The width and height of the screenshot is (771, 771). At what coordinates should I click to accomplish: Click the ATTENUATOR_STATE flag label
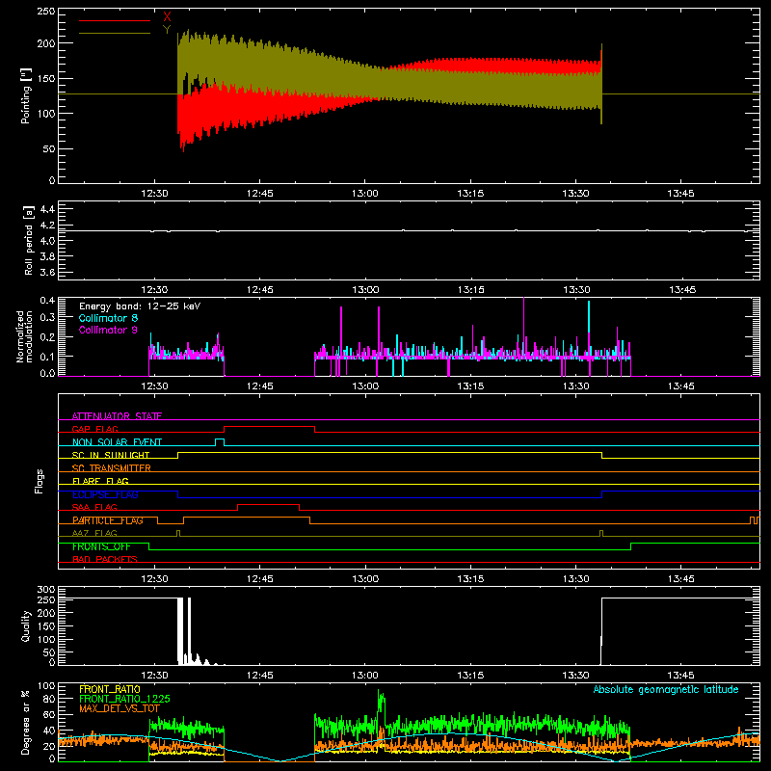(x=117, y=416)
